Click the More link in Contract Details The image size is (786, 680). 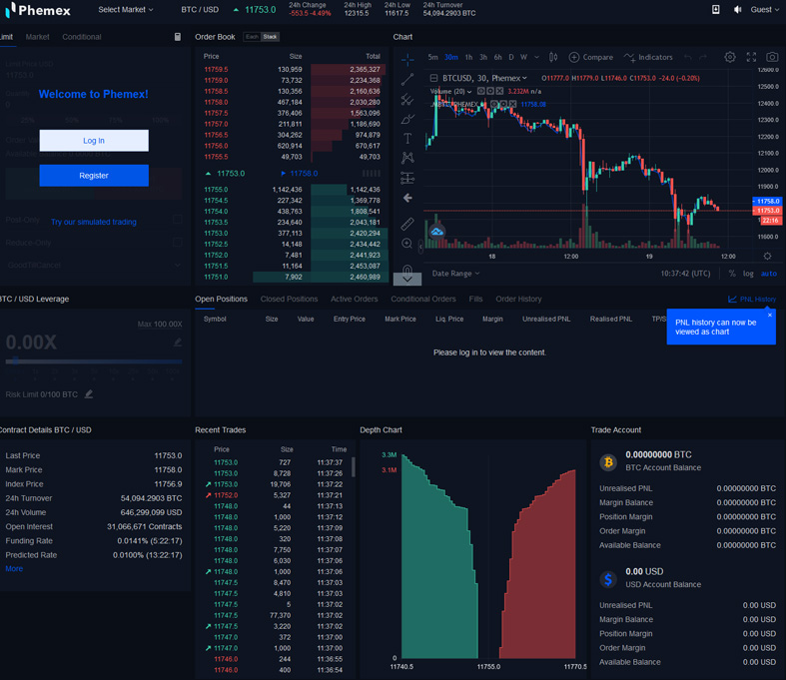14,569
